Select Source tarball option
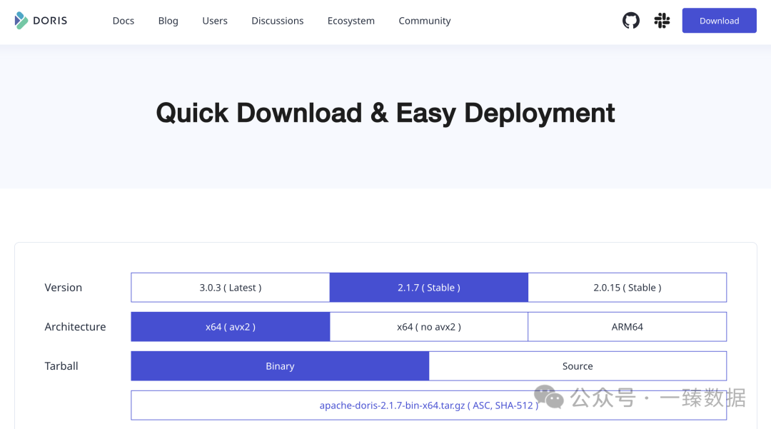 tap(578, 366)
